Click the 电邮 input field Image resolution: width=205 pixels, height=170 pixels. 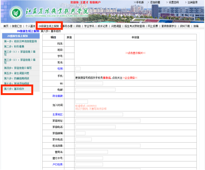(x=95, y=90)
